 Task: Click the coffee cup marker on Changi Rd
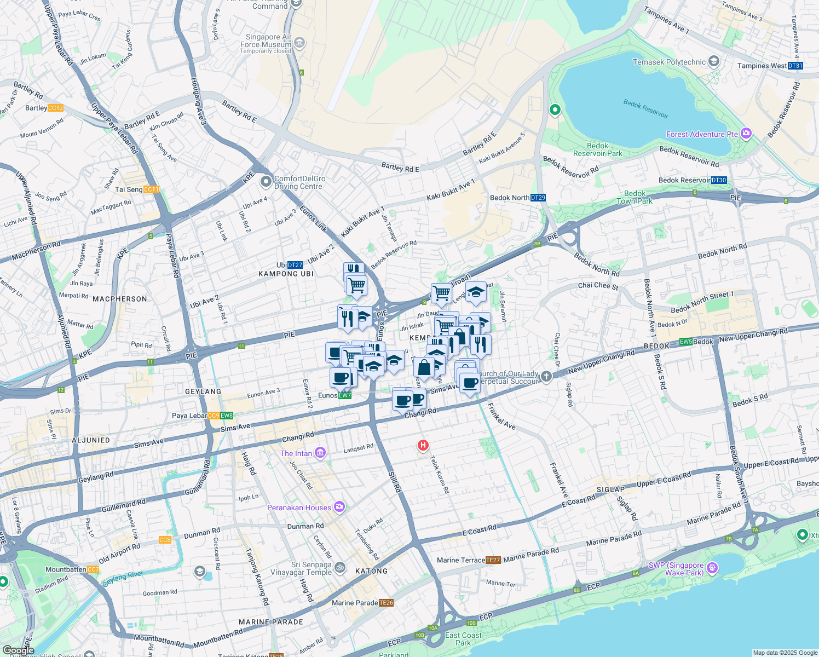pos(402,399)
